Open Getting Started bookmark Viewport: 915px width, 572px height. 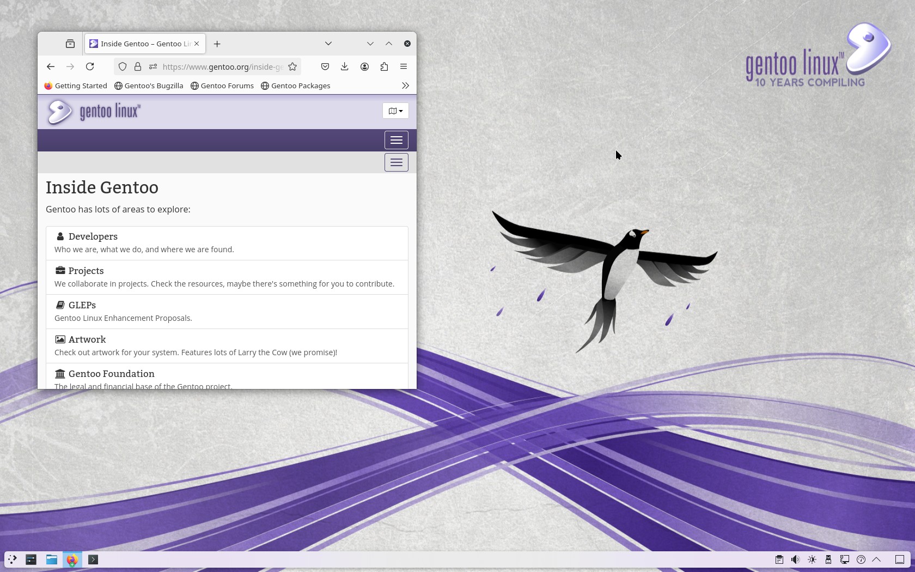click(76, 86)
